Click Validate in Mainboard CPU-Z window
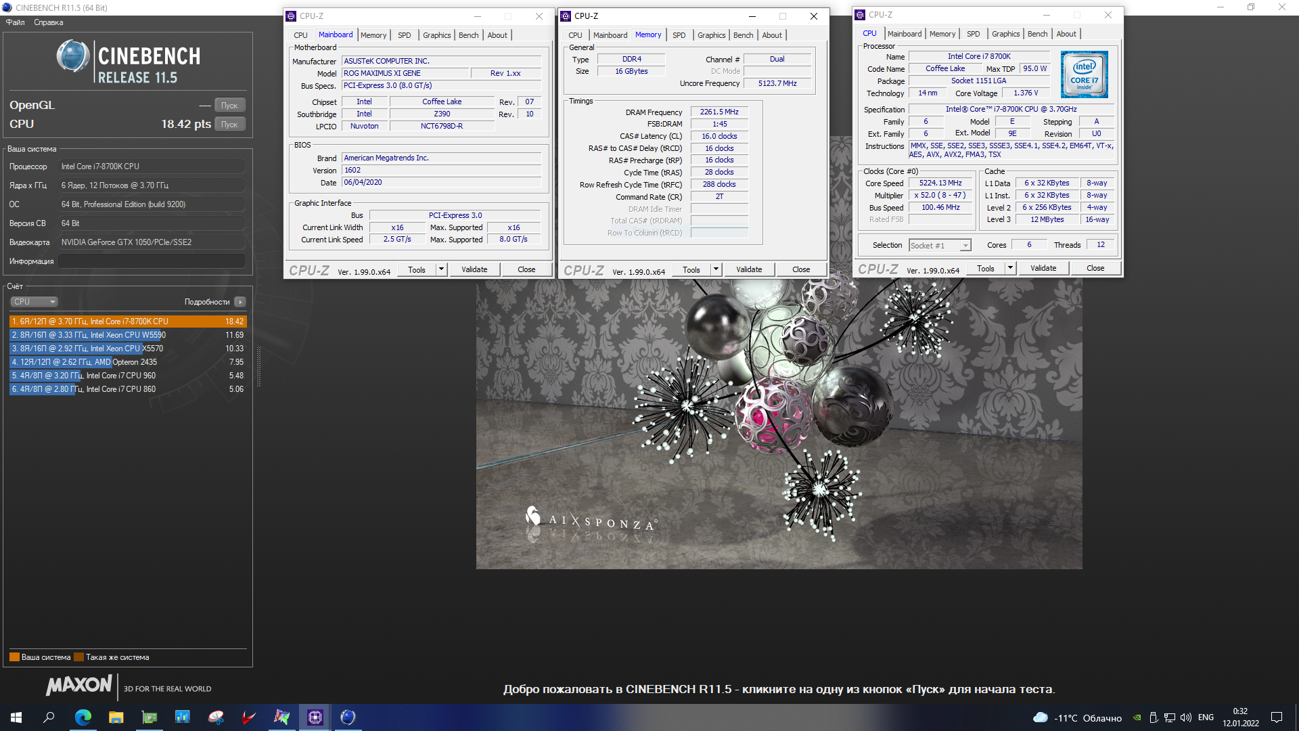 pos(474,269)
